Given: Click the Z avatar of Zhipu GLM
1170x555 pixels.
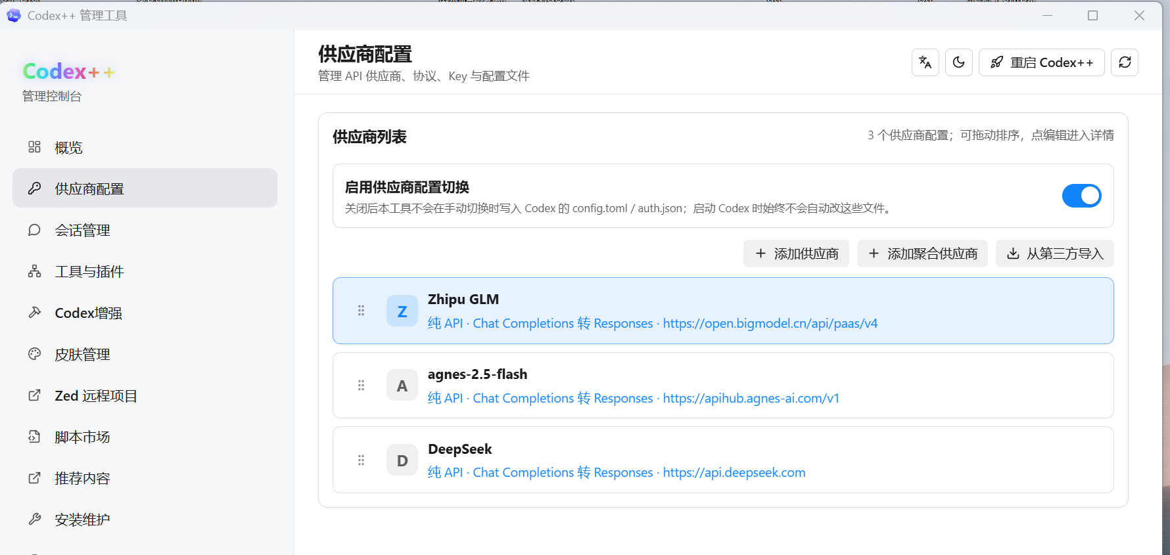Looking at the screenshot, I should tap(402, 311).
